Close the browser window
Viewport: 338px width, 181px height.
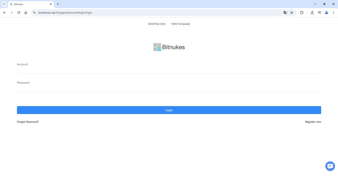pos(333,4)
